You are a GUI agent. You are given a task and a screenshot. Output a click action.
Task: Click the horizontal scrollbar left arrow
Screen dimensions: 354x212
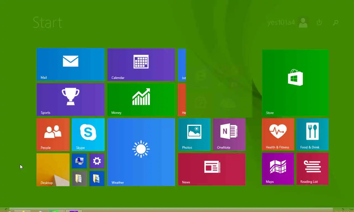[6, 209]
